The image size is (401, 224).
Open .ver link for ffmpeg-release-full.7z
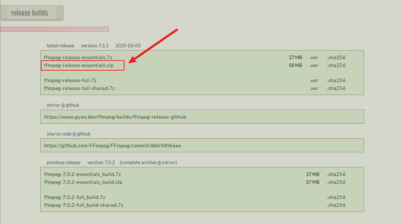[314, 80]
